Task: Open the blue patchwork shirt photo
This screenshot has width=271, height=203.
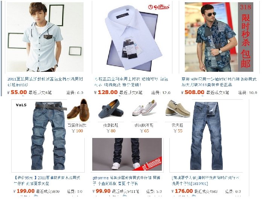Action: coord(219,37)
